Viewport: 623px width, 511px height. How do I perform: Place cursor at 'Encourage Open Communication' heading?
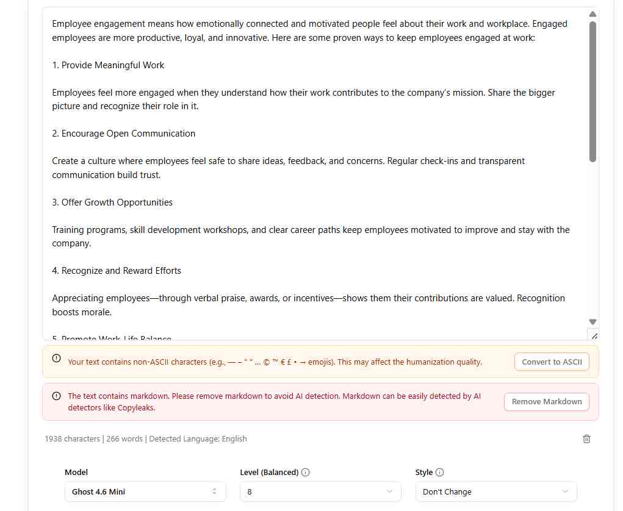tap(128, 134)
